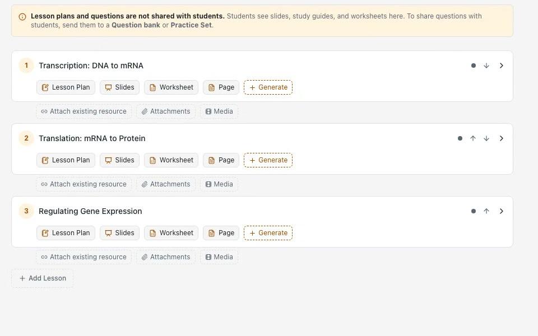Open Lesson Plan for Transcription lesson
This screenshot has height=336, width=538.
(66, 87)
